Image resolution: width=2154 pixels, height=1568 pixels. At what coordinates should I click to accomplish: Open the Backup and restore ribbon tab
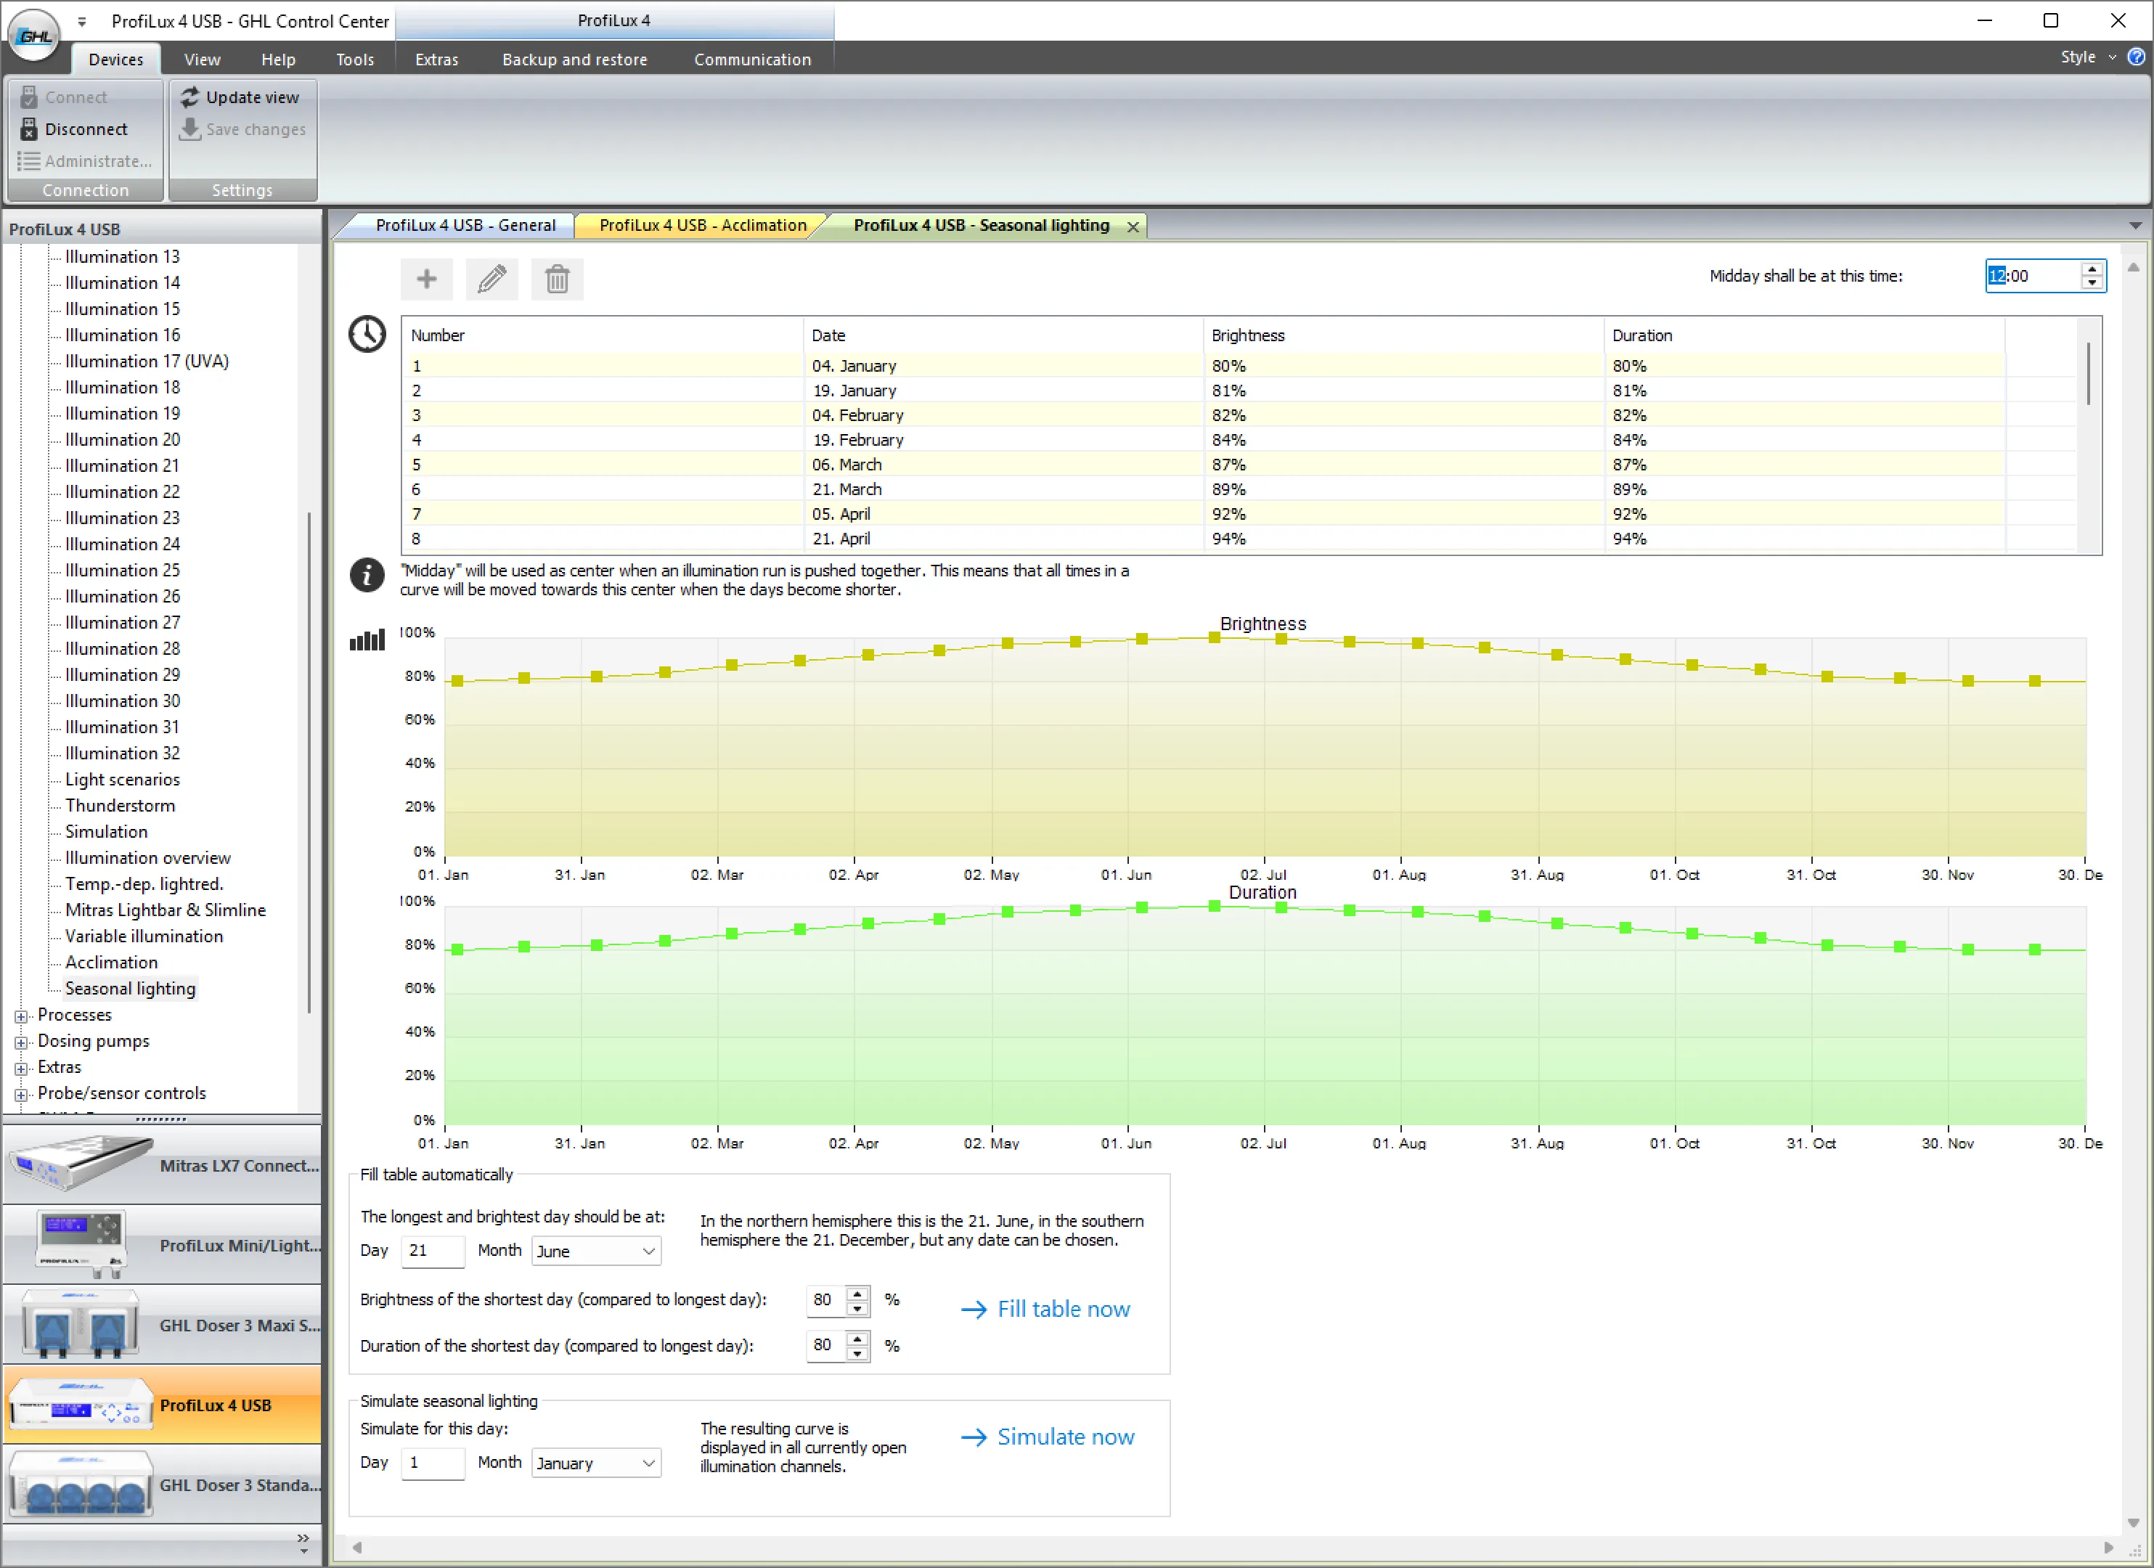pos(574,59)
